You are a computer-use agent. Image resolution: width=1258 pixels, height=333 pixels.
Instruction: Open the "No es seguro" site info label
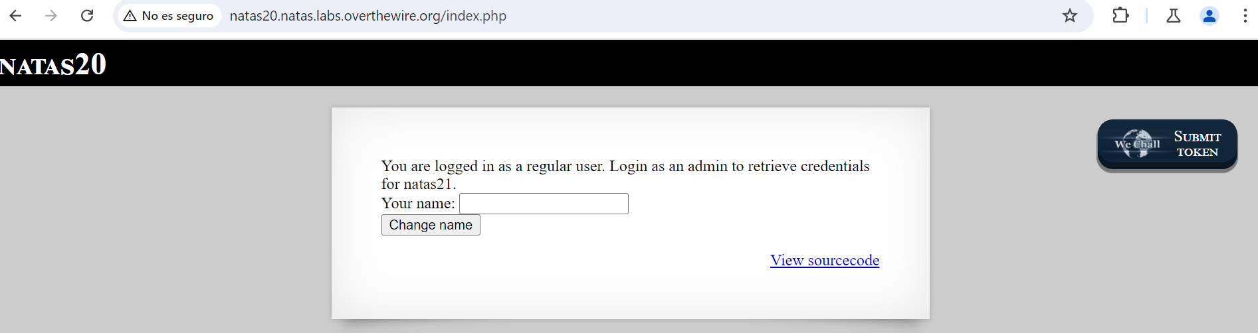click(x=177, y=16)
